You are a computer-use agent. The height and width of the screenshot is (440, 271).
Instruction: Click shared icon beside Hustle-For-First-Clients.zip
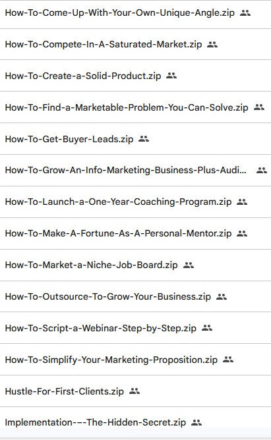135,391
